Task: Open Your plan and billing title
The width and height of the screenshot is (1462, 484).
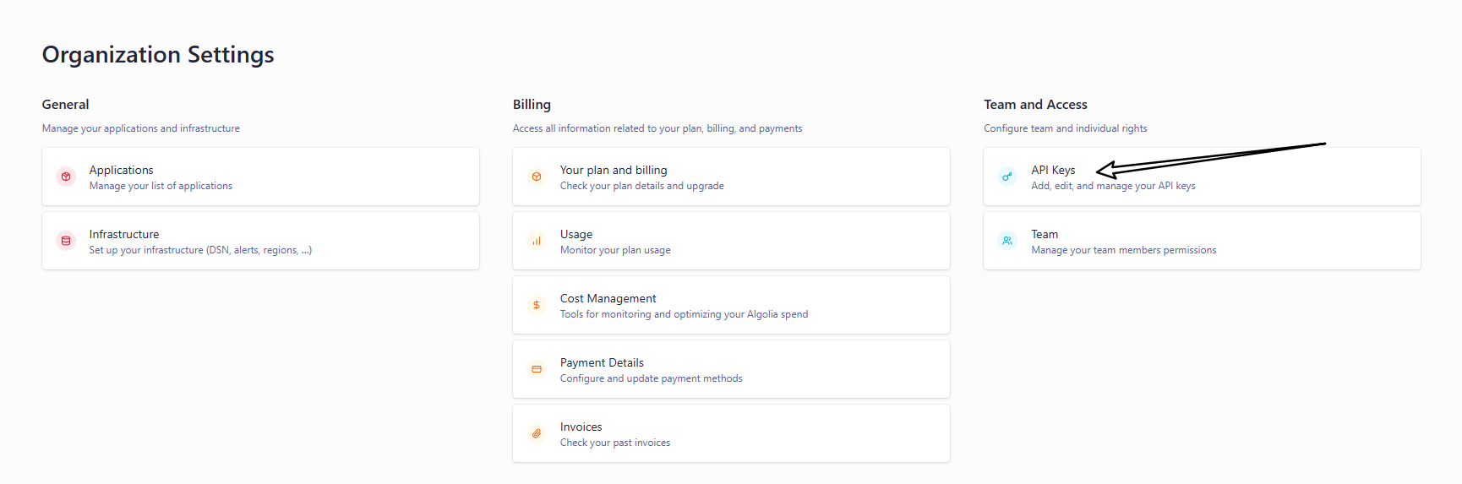Action: click(x=614, y=170)
